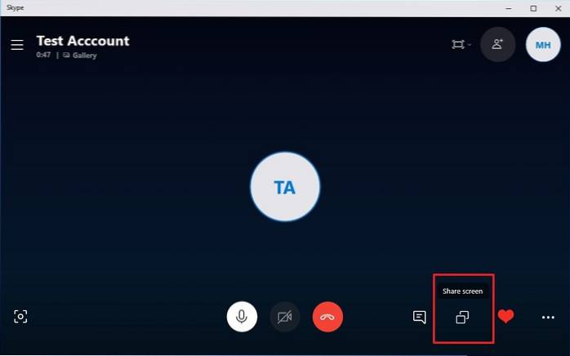Close the Skype window
The image size is (570, 356).
point(559,8)
